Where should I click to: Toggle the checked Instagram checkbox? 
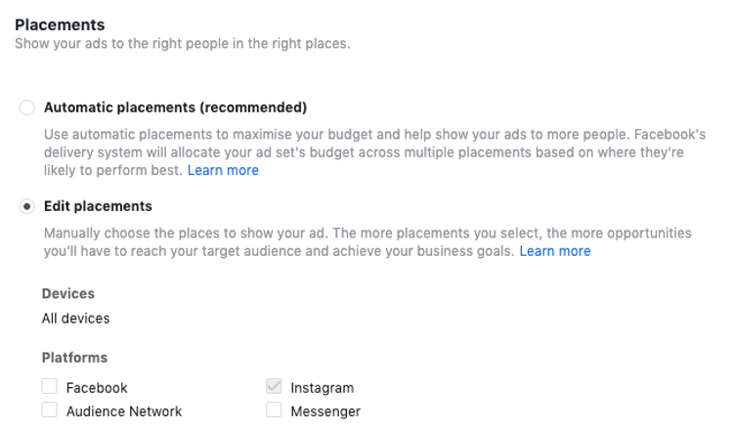274,387
